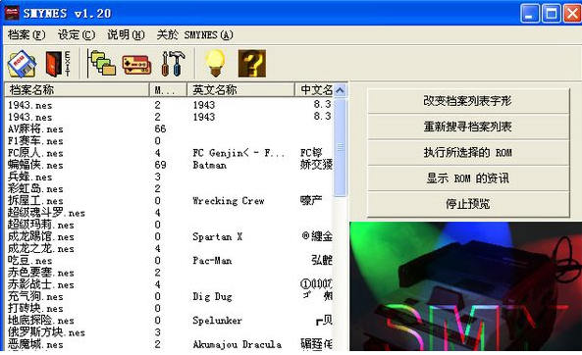Open the 档案(F) menu

click(26, 35)
